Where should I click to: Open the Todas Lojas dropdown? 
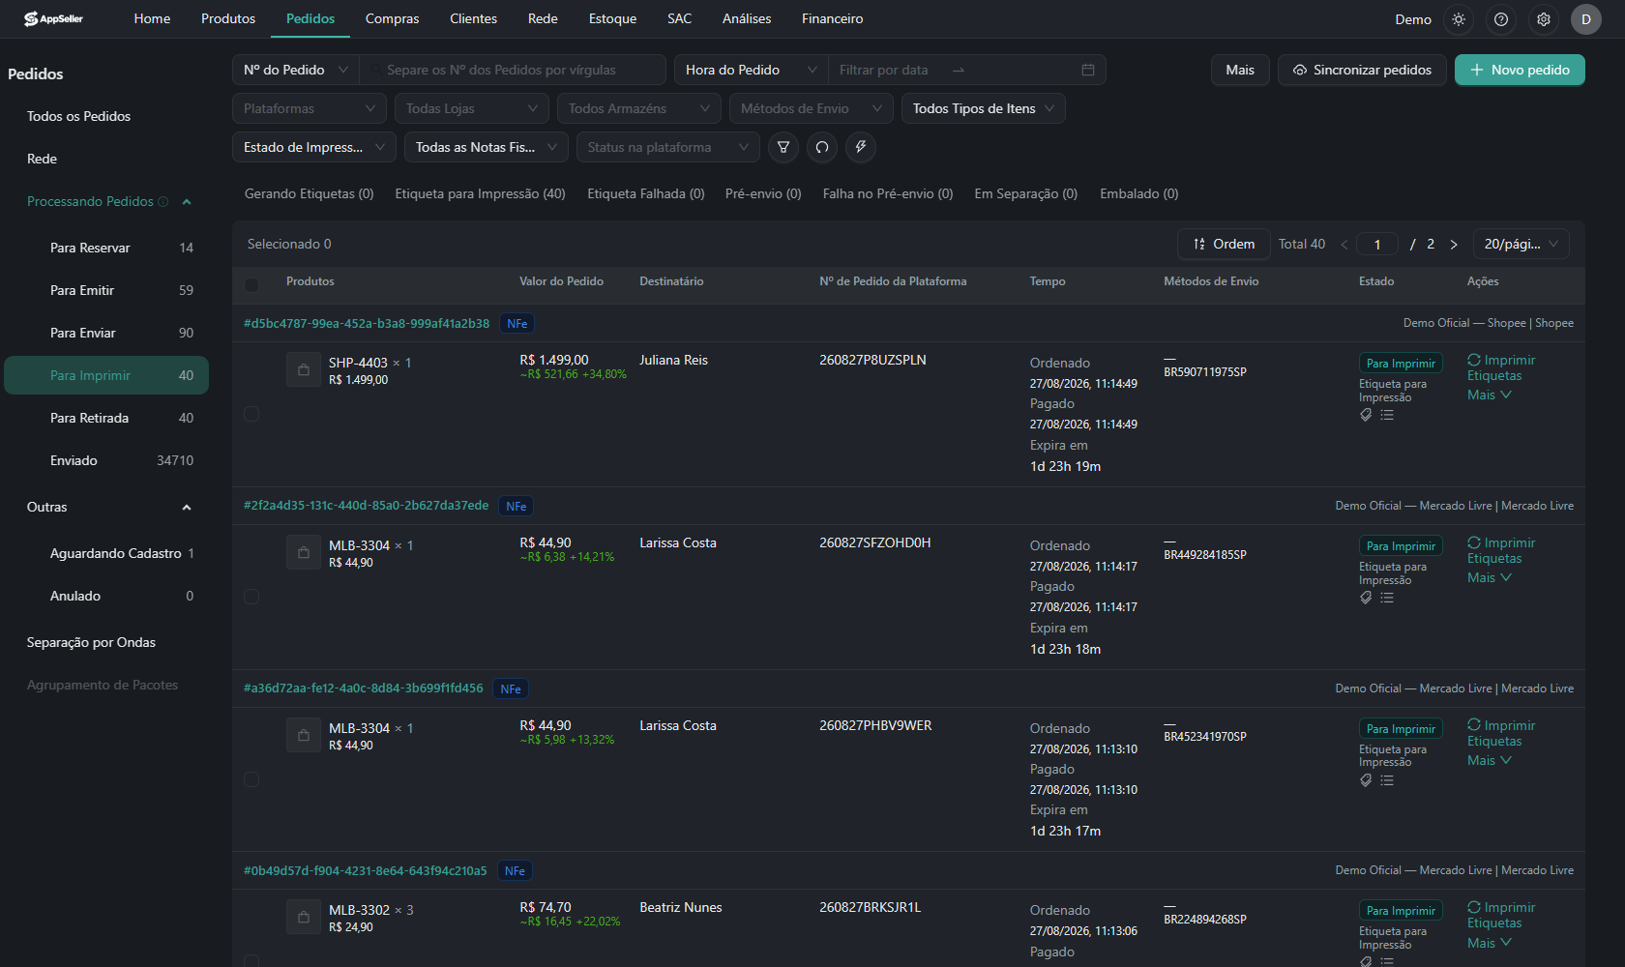[472, 108]
